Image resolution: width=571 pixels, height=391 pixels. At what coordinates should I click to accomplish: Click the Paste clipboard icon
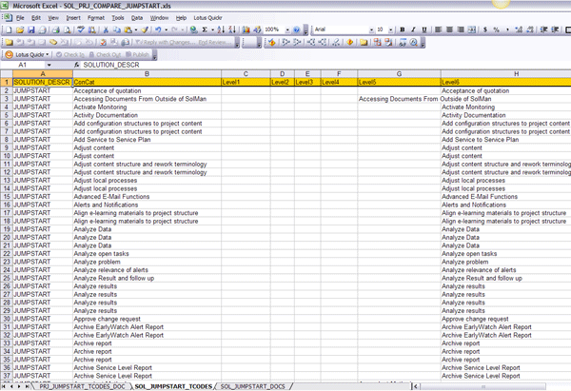pos(128,29)
